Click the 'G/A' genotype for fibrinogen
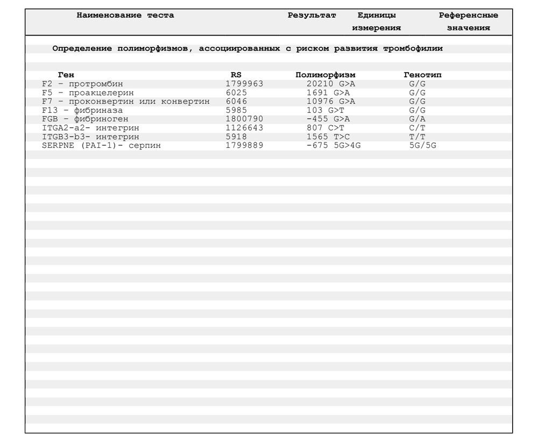538x446 pixels. click(x=417, y=119)
